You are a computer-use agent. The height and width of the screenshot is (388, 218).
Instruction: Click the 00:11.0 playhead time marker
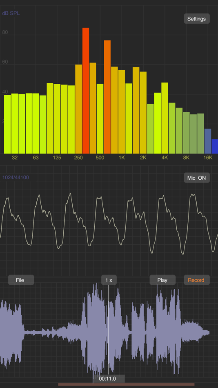[x=109, y=379]
